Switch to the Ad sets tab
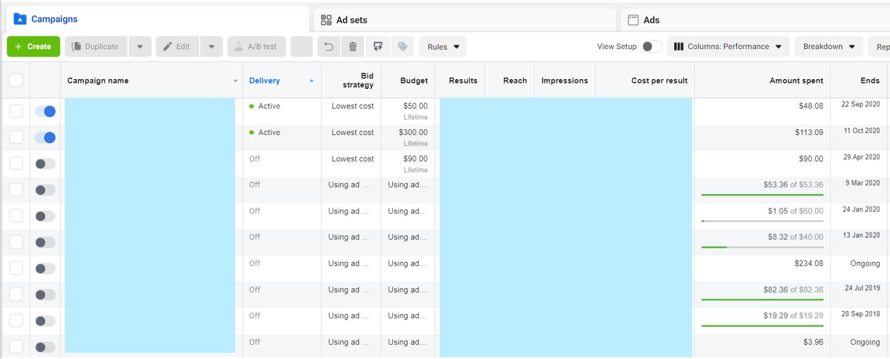 [465, 20]
